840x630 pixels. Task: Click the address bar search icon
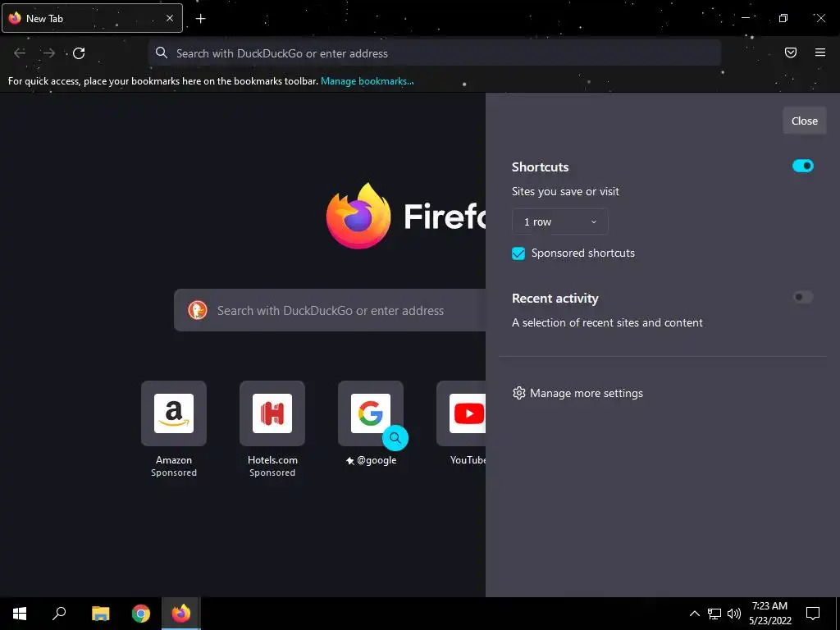[162, 52]
